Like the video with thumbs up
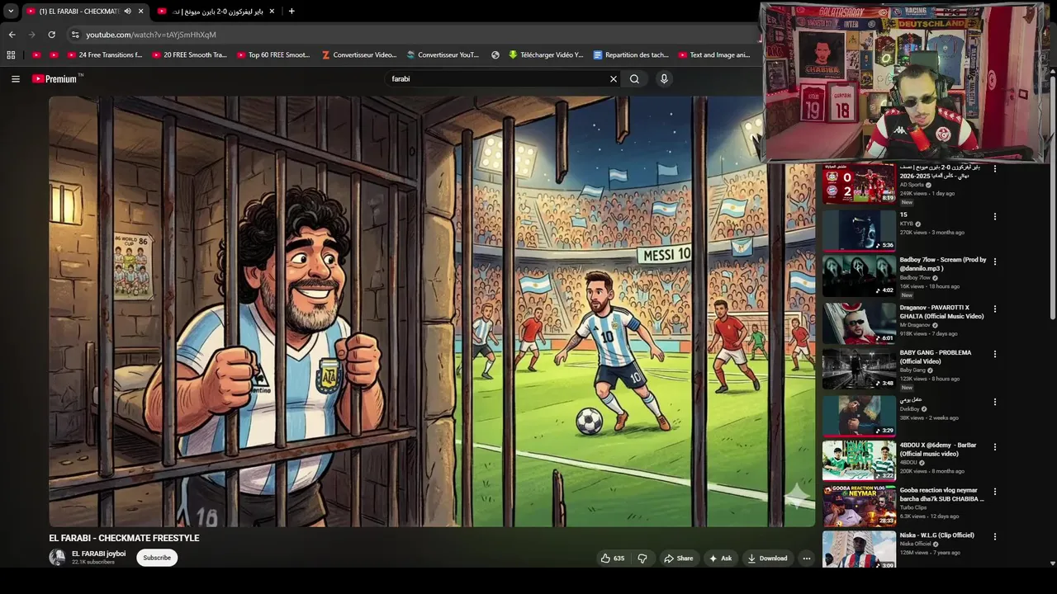1057x594 pixels. click(612, 559)
